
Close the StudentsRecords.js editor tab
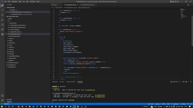coord(78,5)
